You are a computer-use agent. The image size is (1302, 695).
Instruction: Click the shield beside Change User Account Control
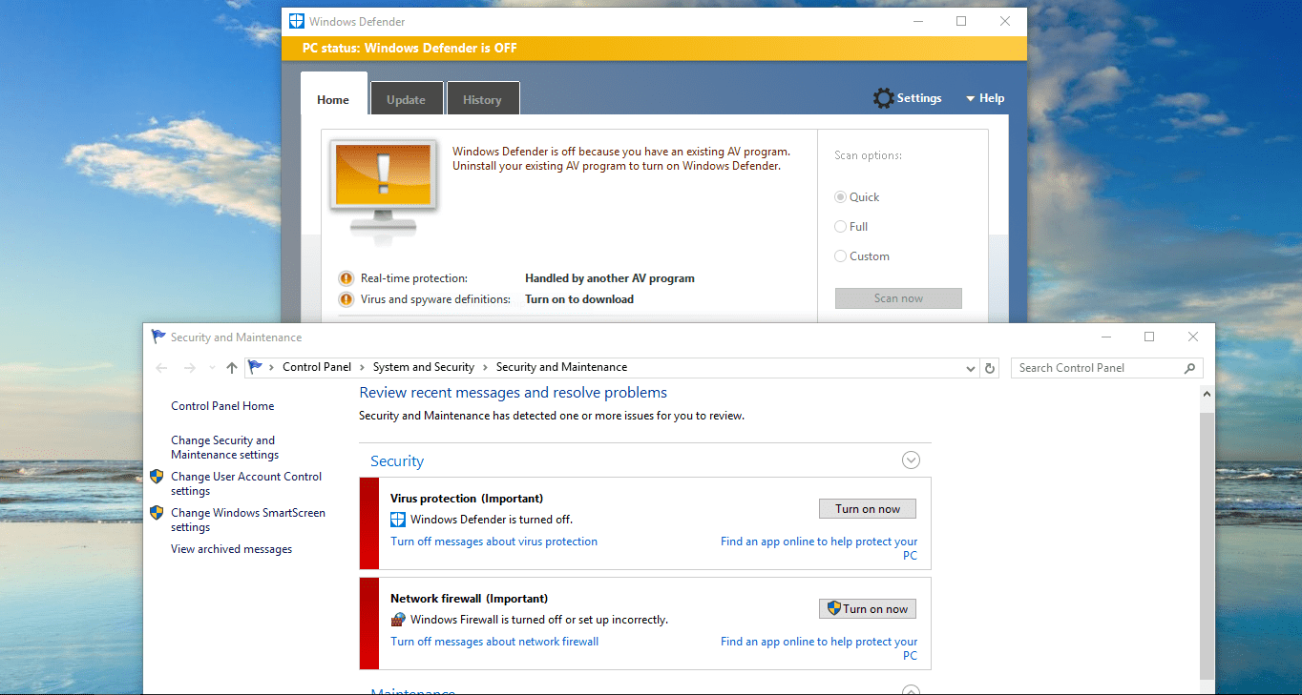(x=157, y=477)
